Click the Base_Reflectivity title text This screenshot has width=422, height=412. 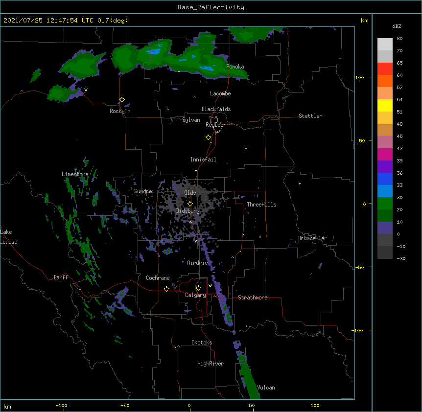click(211, 7)
